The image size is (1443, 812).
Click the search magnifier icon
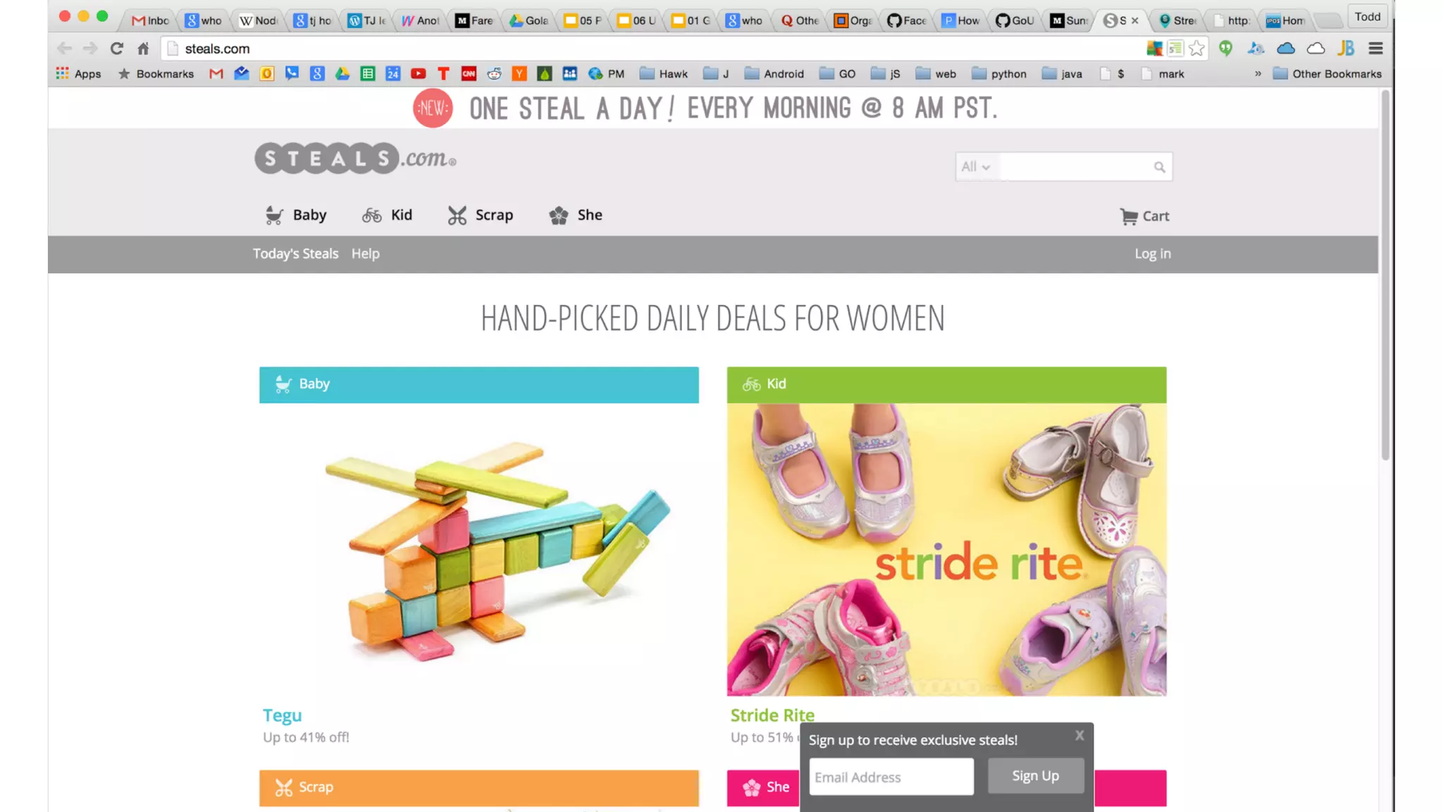(x=1159, y=167)
